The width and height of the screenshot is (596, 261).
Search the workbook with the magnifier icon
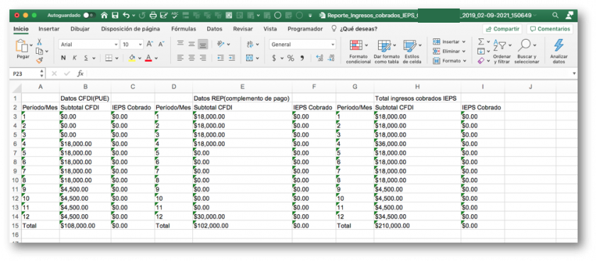click(556, 15)
